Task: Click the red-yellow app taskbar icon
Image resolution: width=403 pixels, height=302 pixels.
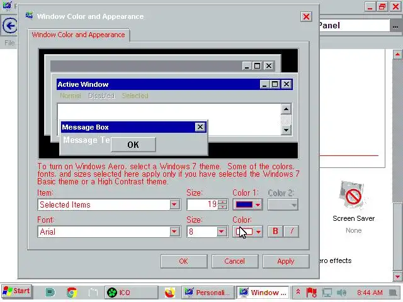Action: click(x=170, y=293)
